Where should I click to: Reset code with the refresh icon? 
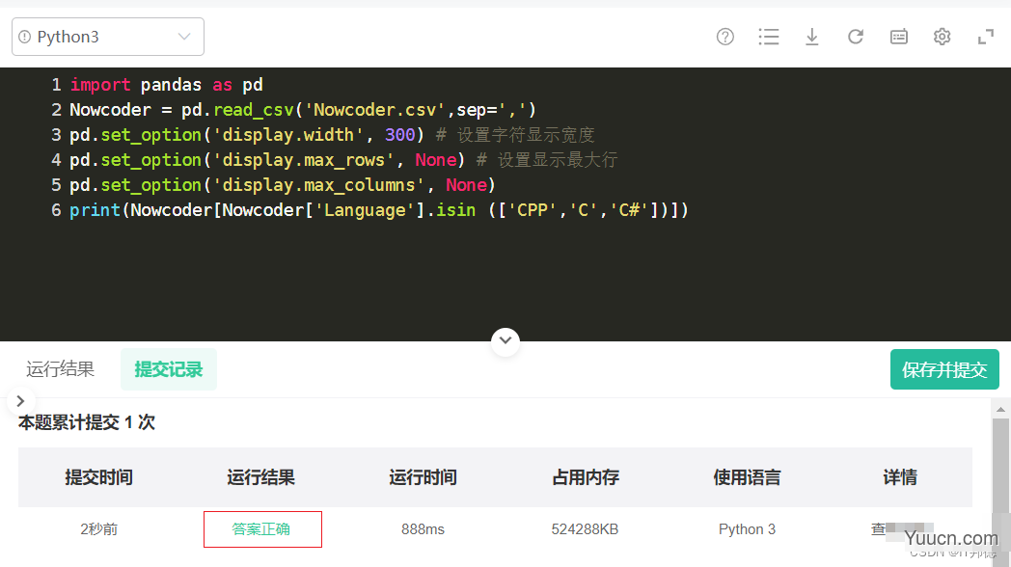pyautogui.click(x=855, y=37)
